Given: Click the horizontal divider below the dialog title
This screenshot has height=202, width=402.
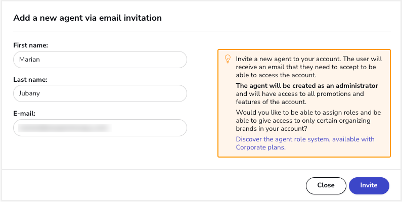Looking at the screenshot, I should (202, 31).
